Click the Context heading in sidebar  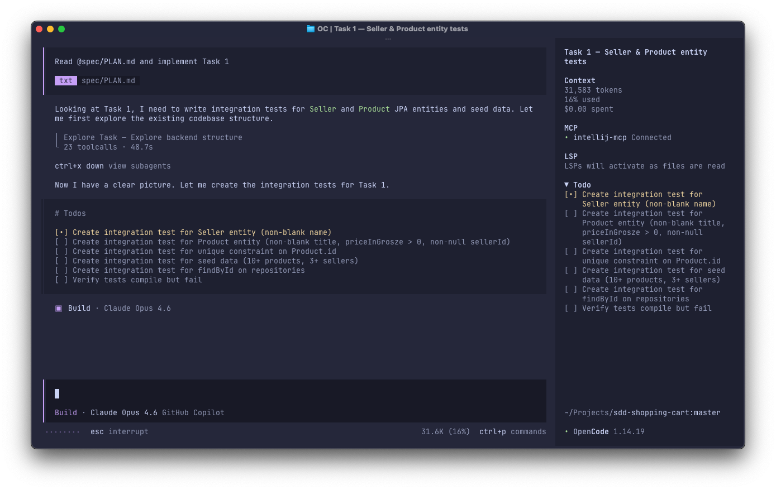(580, 80)
